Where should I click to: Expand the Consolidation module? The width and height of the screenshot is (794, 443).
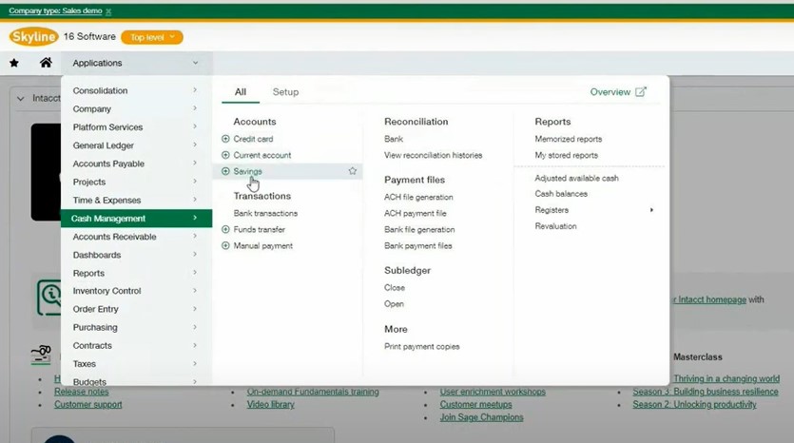click(x=136, y=90)
